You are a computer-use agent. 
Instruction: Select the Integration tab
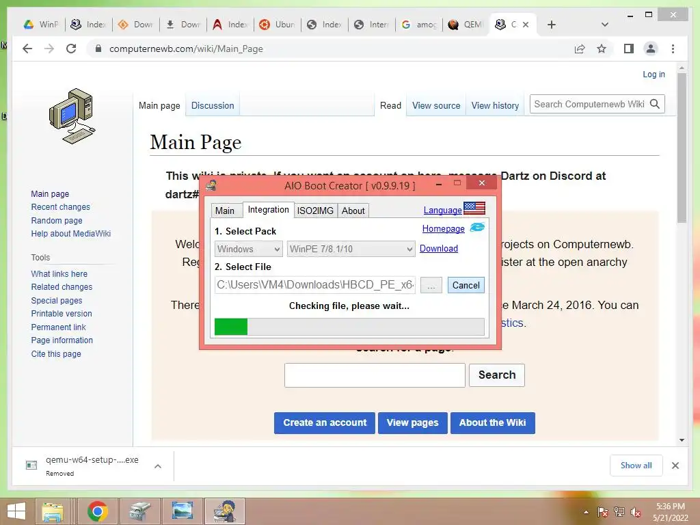point(268,209)
